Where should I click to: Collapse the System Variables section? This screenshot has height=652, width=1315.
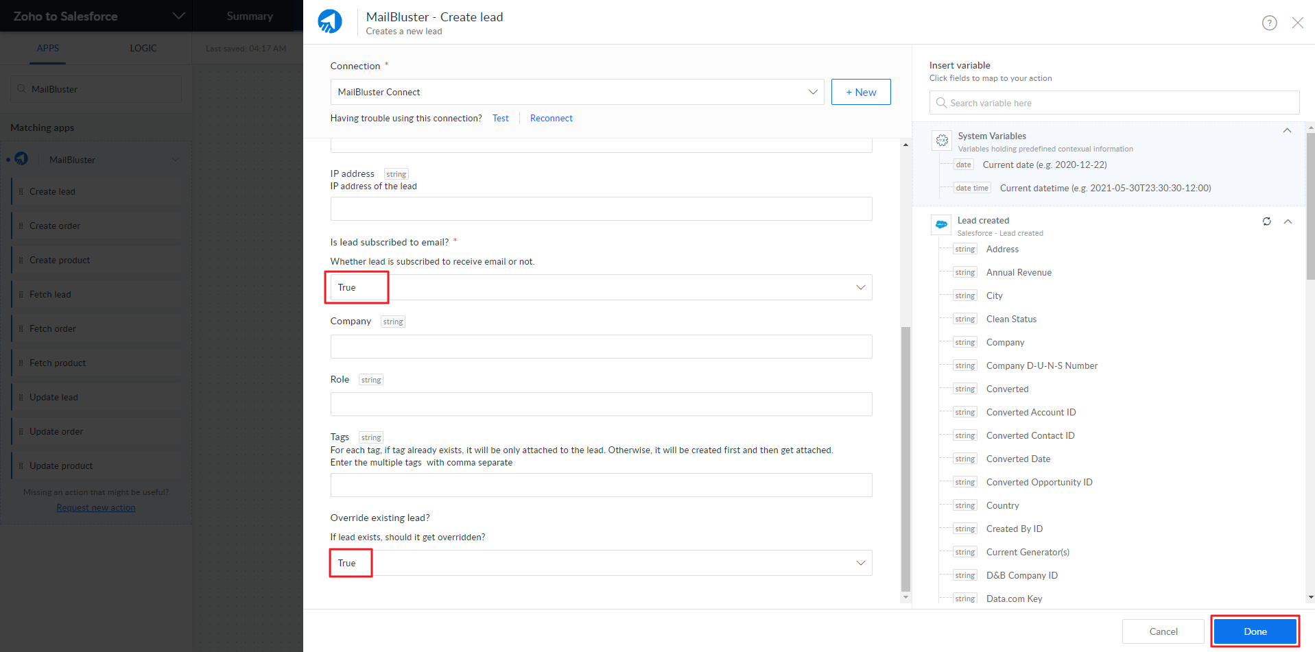[x=1287, y=131]
